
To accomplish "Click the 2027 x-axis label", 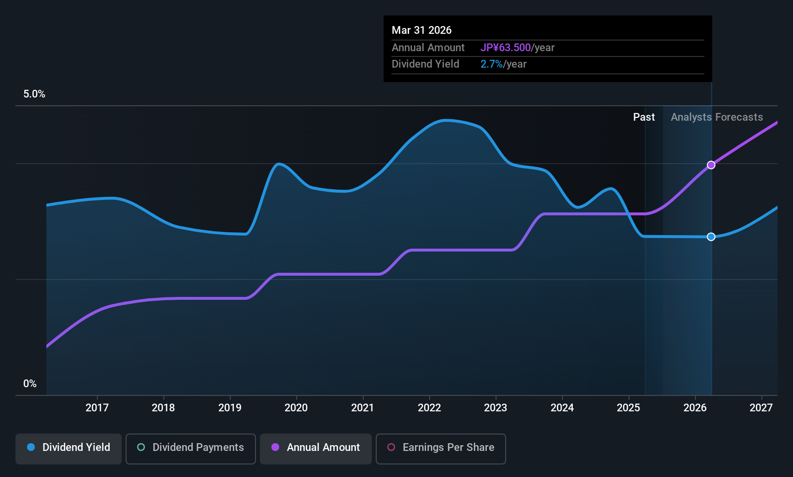I will [761, 407].
